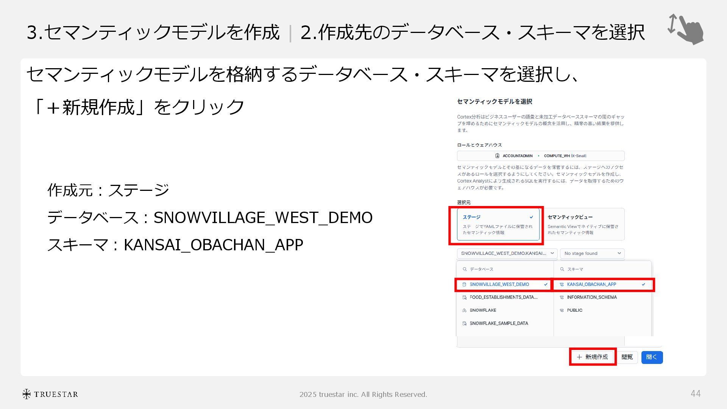This screenshot has width=727, height=409.
Task: Select SNOWVILLAGE_WEST_DEMO database row
Action: [504, 284]
